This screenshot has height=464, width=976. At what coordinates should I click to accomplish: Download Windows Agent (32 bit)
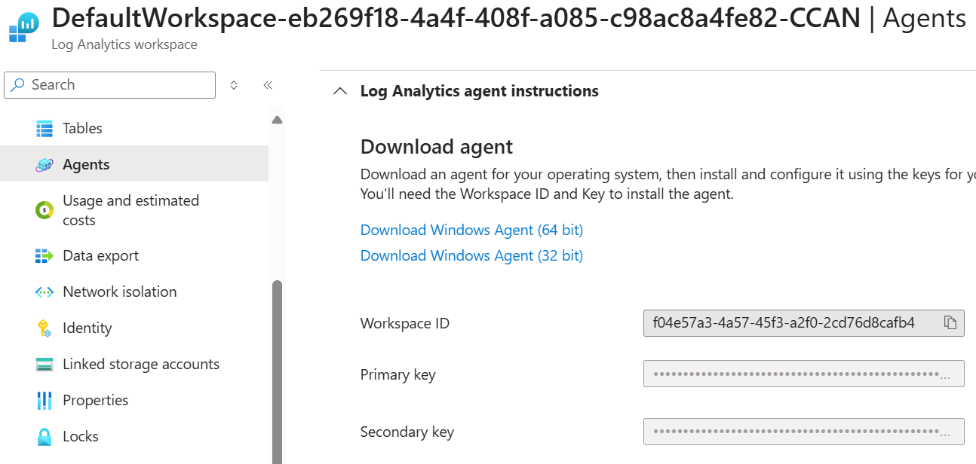(471, 255)
